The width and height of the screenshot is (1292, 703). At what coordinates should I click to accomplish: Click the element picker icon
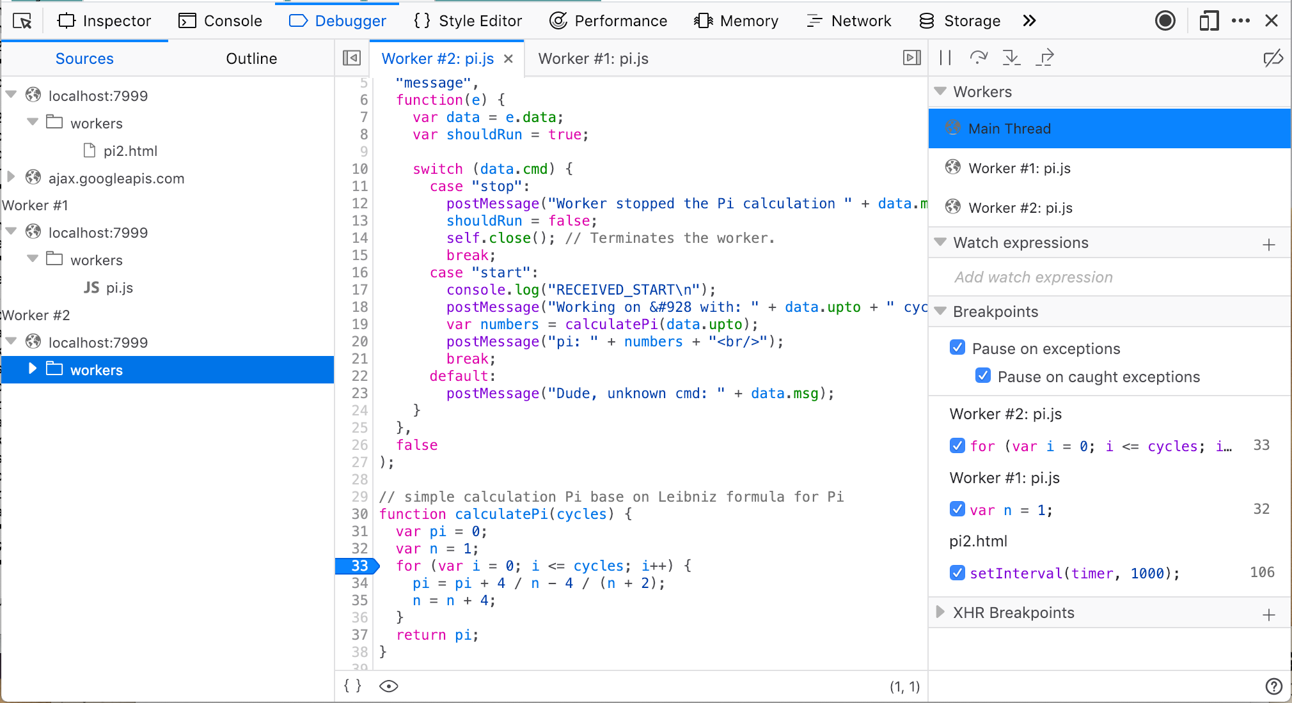pyautogui.click(x=22, y=21)
